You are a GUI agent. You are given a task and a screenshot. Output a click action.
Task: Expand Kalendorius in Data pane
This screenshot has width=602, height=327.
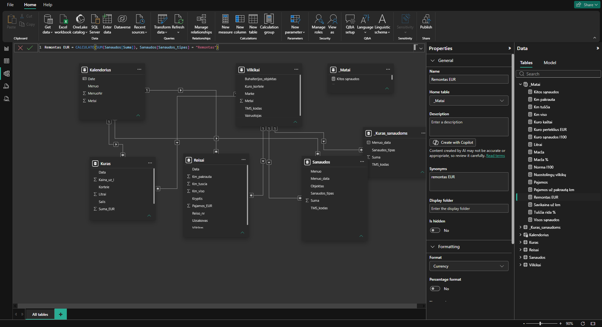tap(520, 235)
